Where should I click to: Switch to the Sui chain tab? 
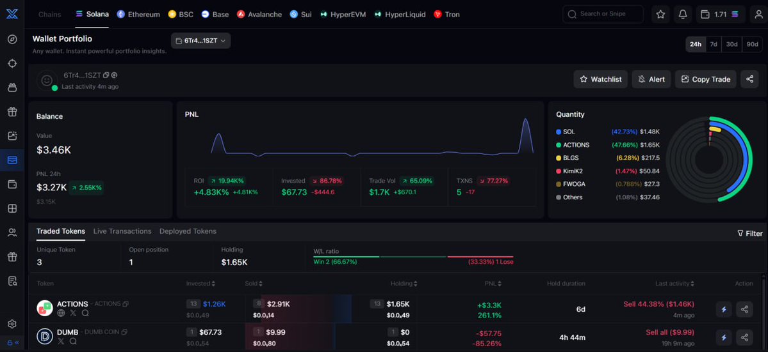click(301, 14)
